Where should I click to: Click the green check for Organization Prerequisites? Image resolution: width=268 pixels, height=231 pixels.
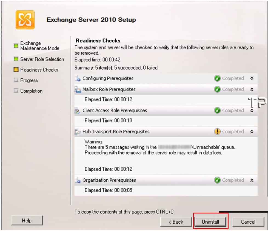coord(217,180)
